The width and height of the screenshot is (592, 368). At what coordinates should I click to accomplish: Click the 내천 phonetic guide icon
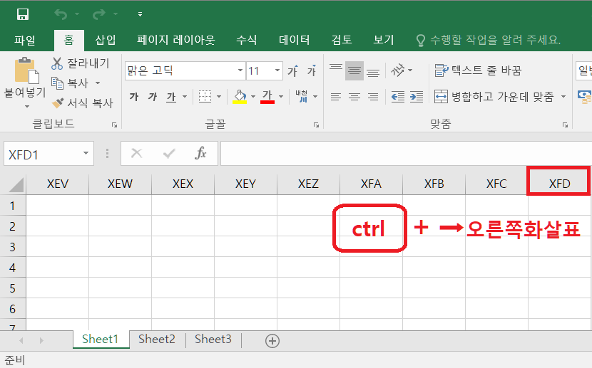click(302, 96)
